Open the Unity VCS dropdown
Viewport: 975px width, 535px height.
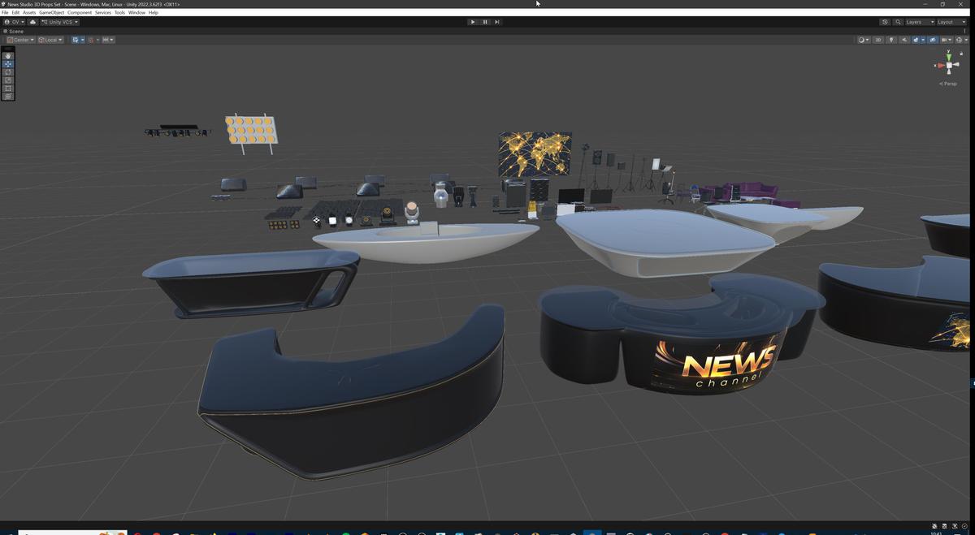[x=60, y=22]
